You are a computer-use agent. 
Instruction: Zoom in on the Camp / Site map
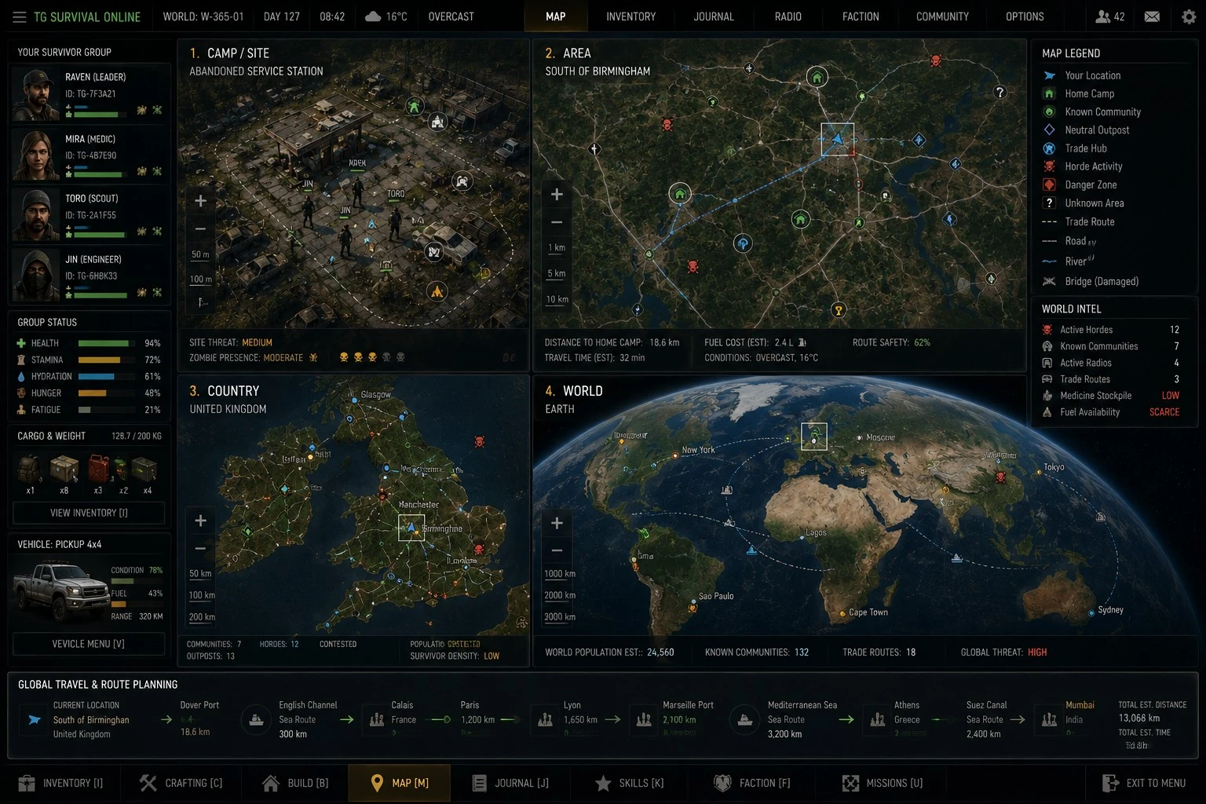tap(200, 201)
